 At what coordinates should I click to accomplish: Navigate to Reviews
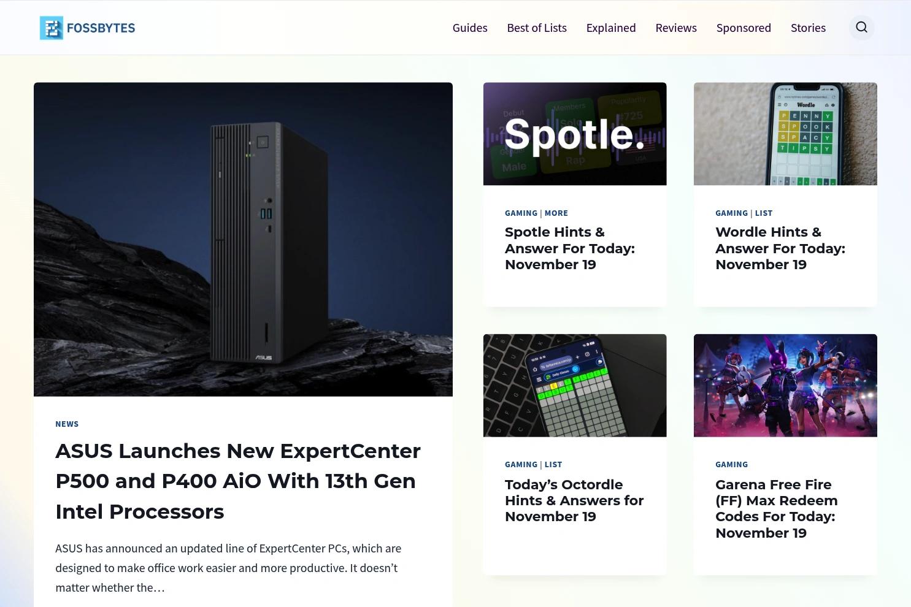point(676,28)
